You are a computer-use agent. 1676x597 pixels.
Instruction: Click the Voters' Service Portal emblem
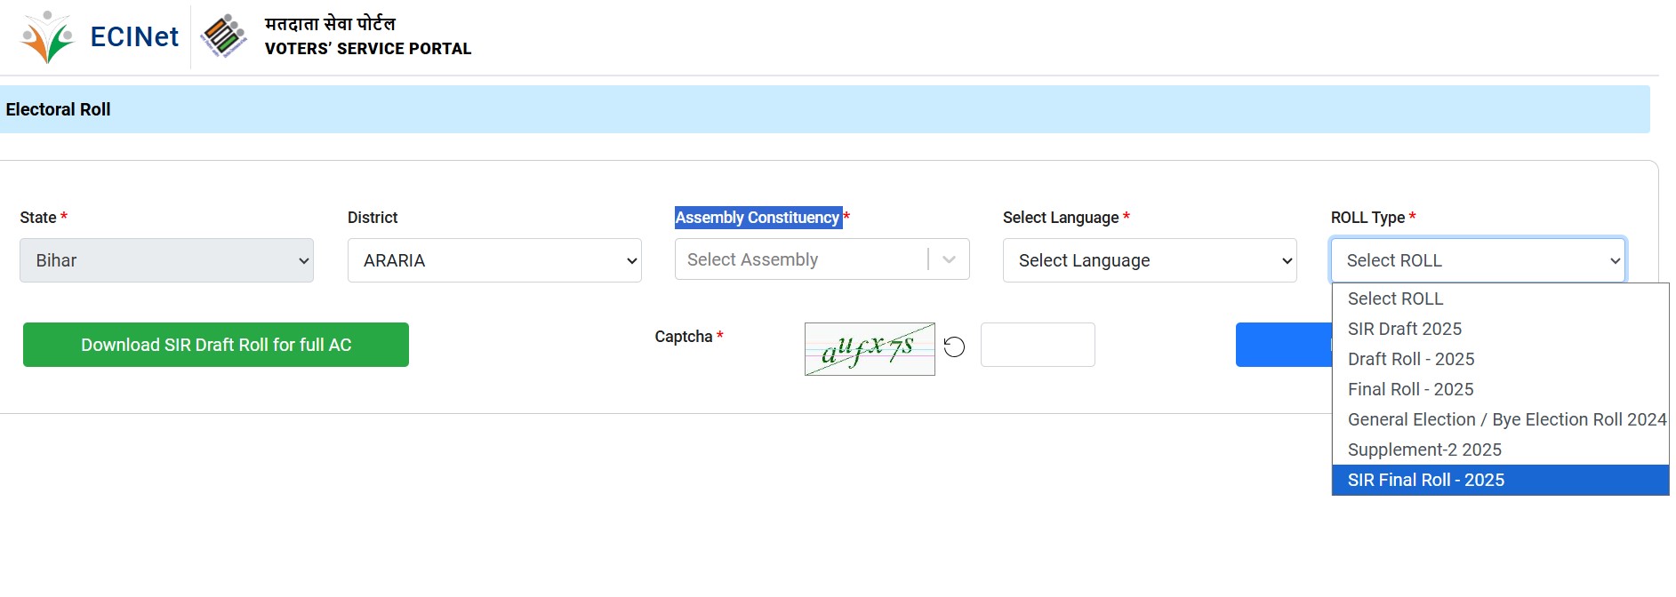tap(223, 36)
